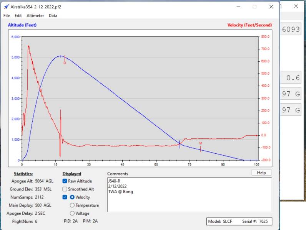
Task: Open the Edit menu
Action: (x=18, y=16)
